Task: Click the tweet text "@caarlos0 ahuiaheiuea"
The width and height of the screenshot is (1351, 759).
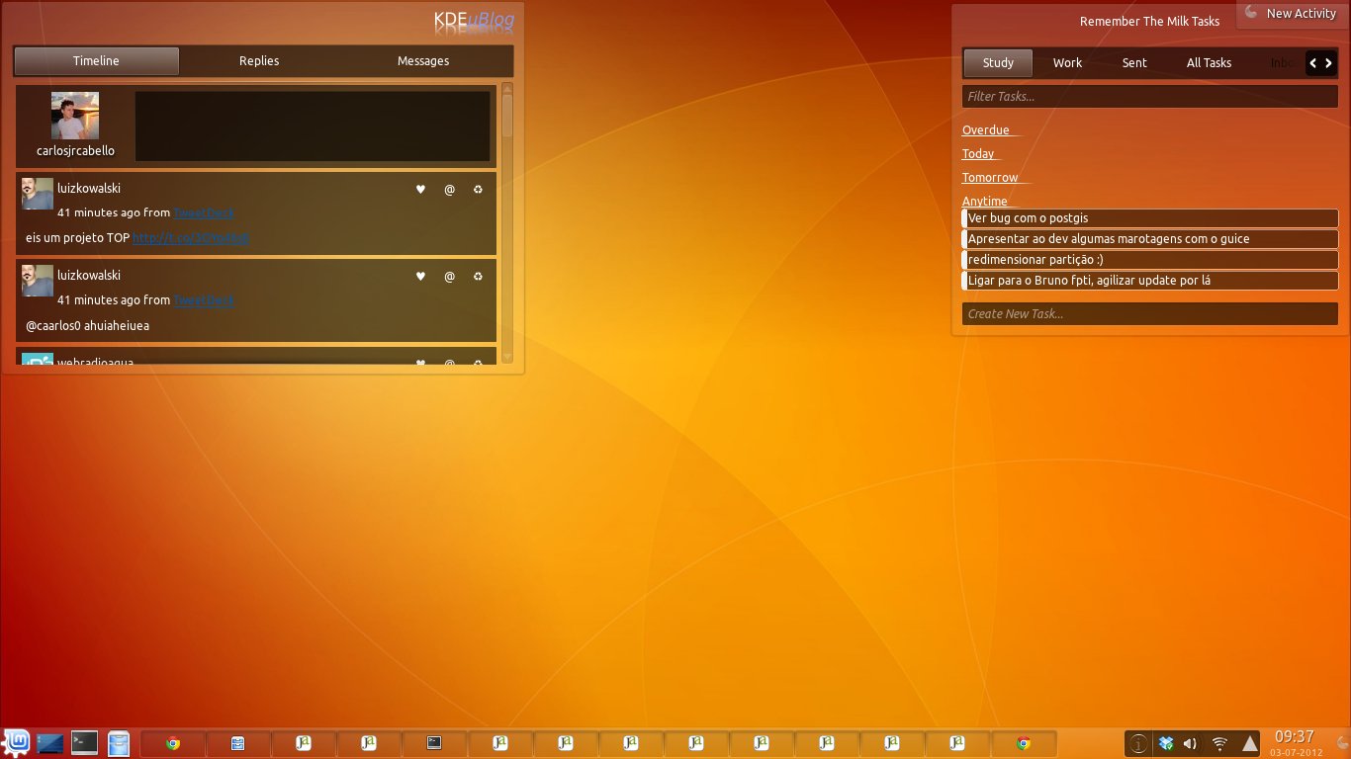Action: pyautogui.click(x=88, y=325)
